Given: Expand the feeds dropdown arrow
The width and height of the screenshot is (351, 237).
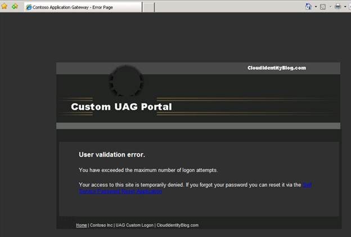Looking at the screenshot, I should coord(330,7).
